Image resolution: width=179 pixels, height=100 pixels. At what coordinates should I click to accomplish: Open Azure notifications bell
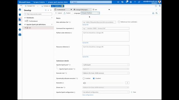click(127, 2)
